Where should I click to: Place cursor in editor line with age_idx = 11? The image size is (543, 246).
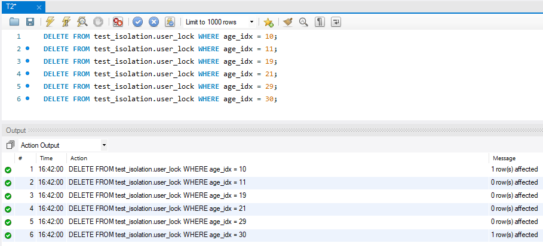[161, 49]
